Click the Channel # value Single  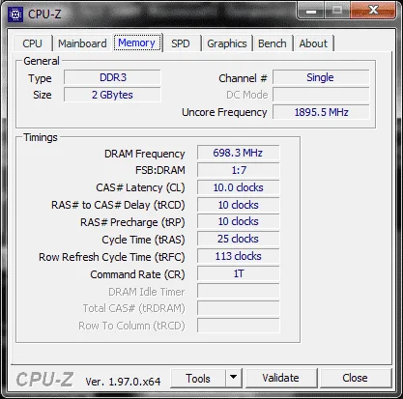pyautogui.click(x=321, y=77)
